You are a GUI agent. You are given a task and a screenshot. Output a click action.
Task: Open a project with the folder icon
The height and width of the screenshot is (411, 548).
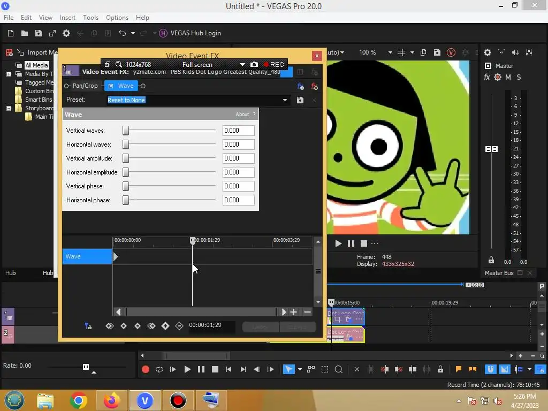[x=25, y=33]
